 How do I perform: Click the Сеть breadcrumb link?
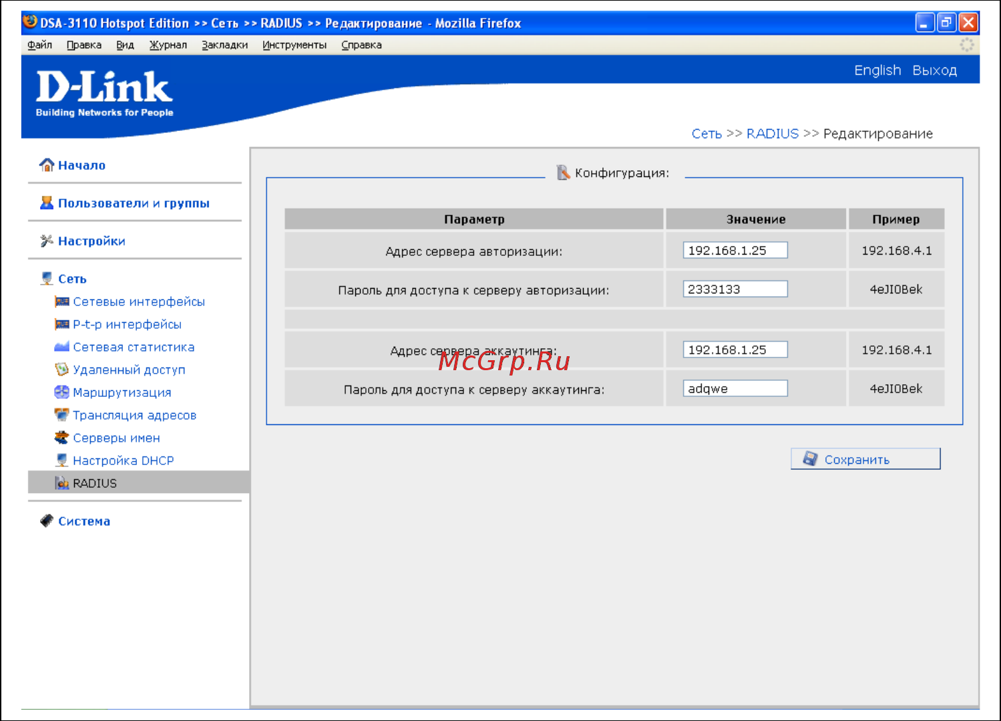pos(707,134)
